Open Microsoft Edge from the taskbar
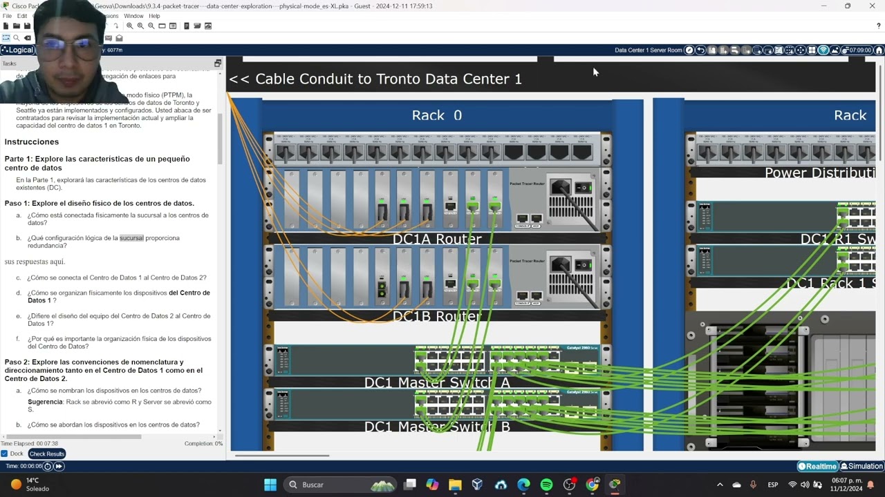This screenshot has height=497, width=885. [523, 485]
